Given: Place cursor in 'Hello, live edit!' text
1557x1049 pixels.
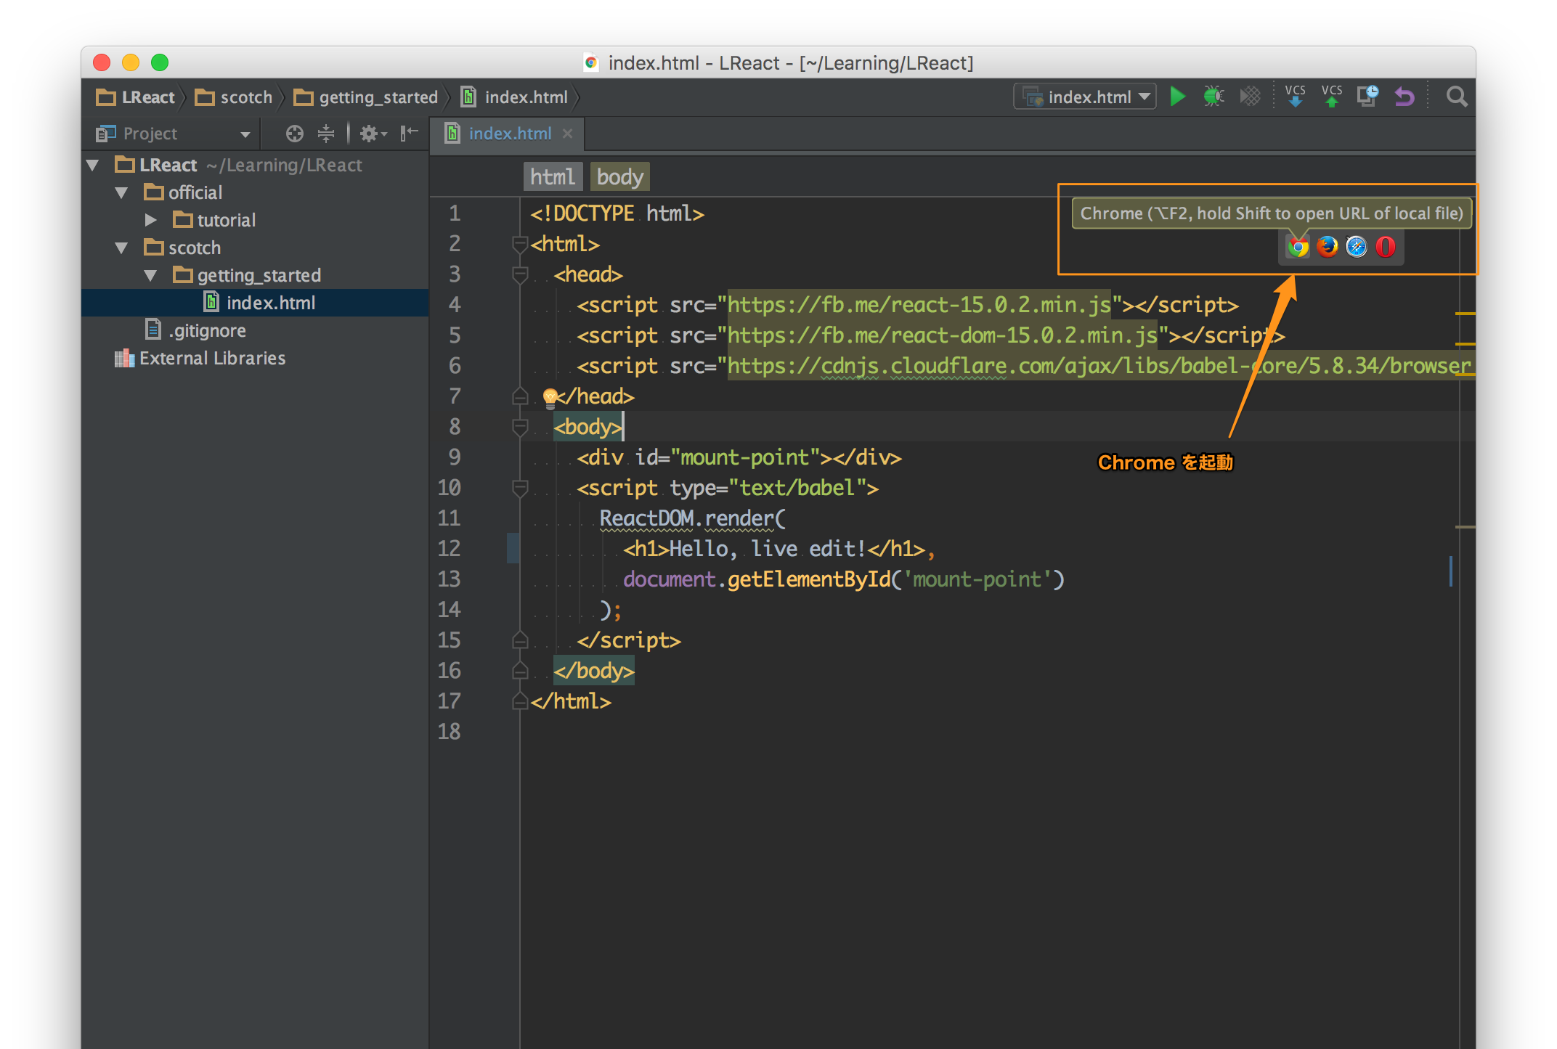Looking at the screenshot, I should pyautogui.click(x=767, y=549).
